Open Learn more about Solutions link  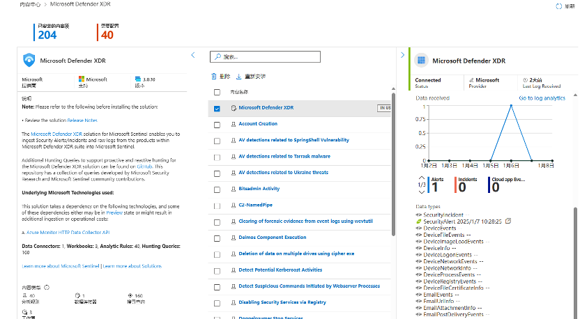click(132, 266)
